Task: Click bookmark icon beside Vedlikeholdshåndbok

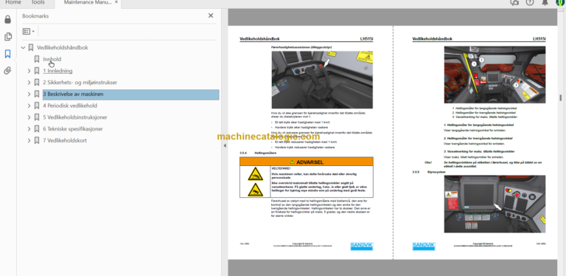Action: coord(31,48)
